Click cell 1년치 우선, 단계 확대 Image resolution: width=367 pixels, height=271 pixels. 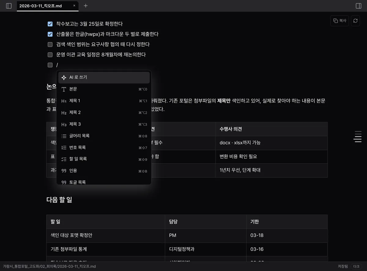pyautogui.click(x=271, y=170)
